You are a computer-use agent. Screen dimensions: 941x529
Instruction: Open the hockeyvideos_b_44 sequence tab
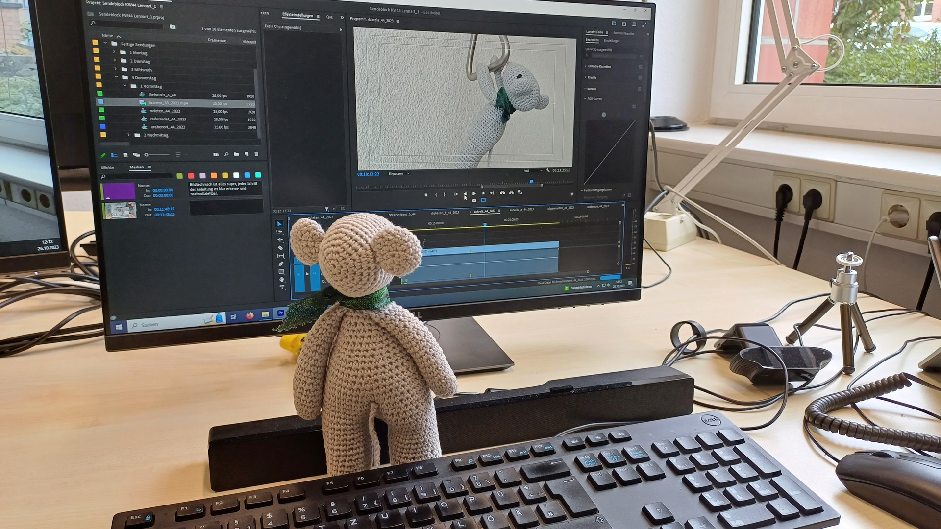[402, 214]
